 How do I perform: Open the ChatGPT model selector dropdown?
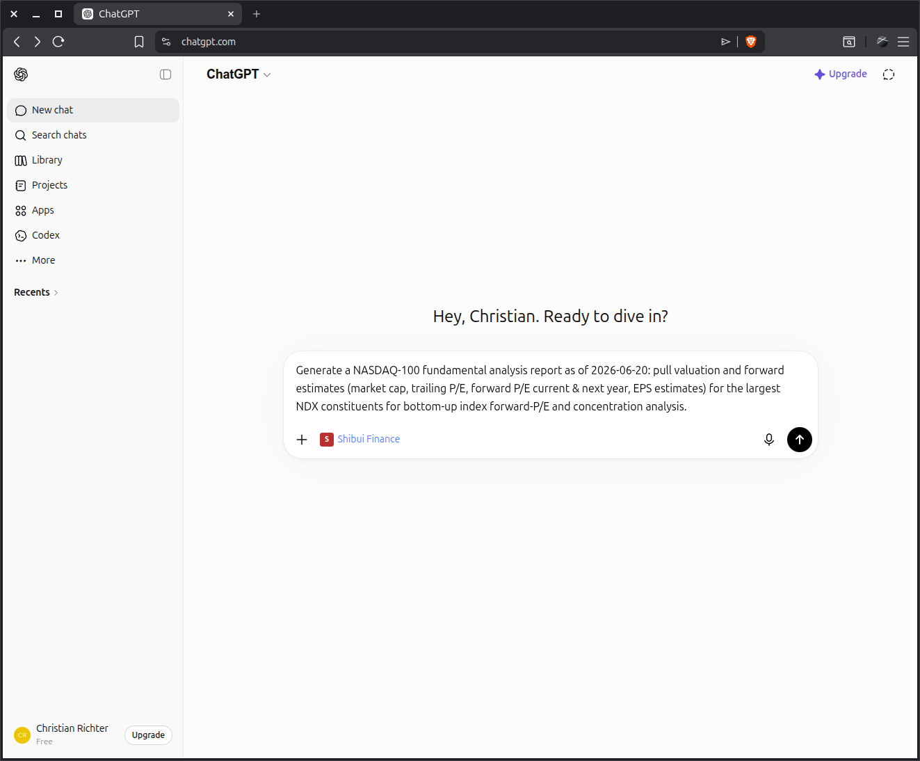[239, 74]
